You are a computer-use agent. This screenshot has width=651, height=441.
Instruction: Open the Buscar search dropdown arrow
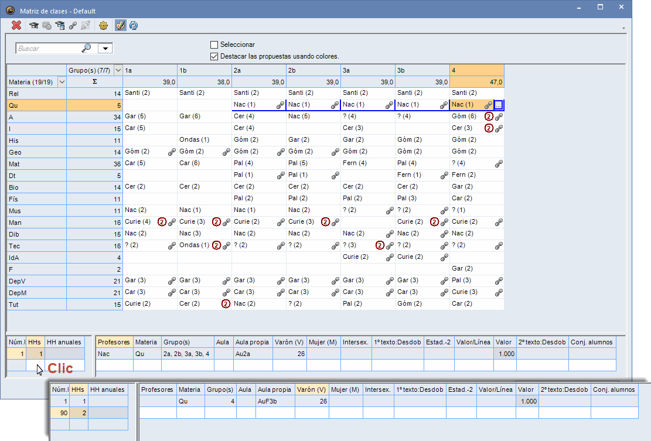[x=105, y=48]
